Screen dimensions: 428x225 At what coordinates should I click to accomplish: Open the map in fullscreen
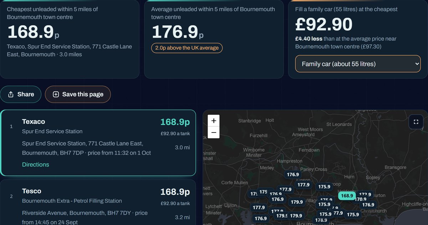[x=416, y=122]
